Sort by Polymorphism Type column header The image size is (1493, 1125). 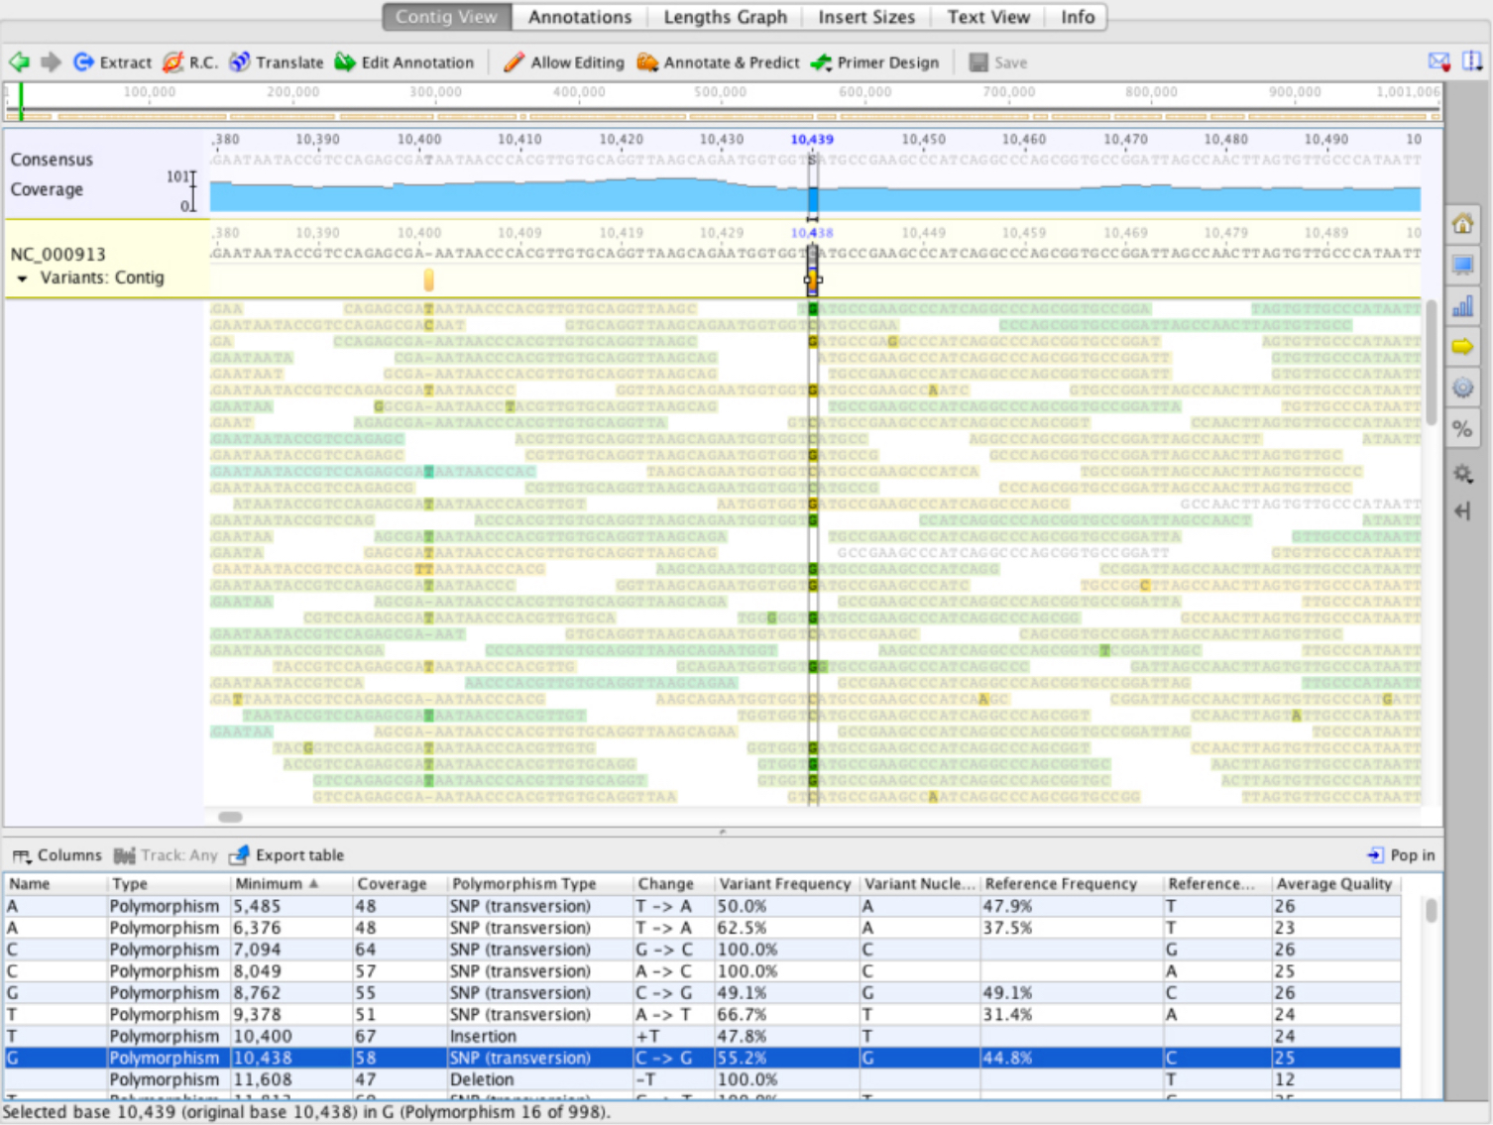pyautogui.click(x=539, y=884)
